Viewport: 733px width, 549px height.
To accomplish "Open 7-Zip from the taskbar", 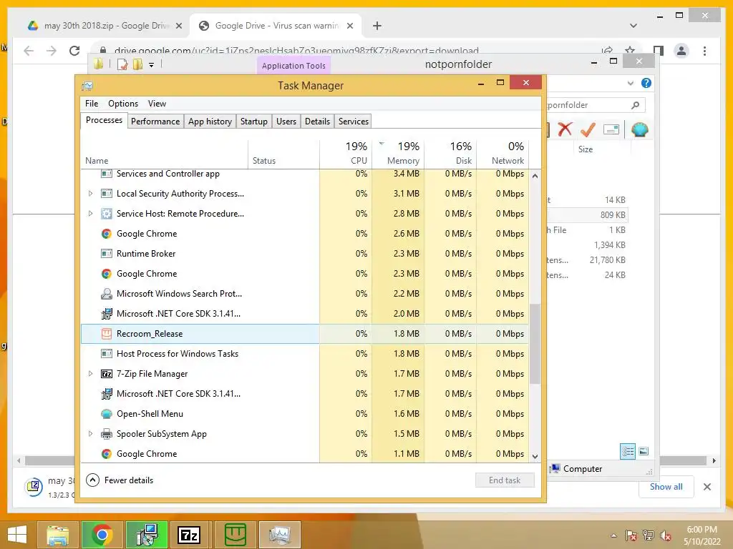I will pos(190,535).
